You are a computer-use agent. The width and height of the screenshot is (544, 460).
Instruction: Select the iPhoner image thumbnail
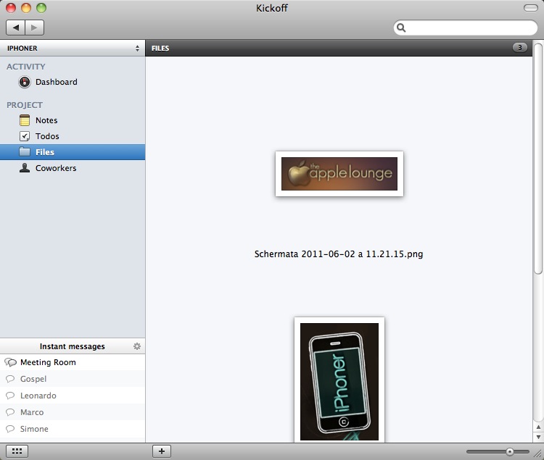[x=339, y=380]
